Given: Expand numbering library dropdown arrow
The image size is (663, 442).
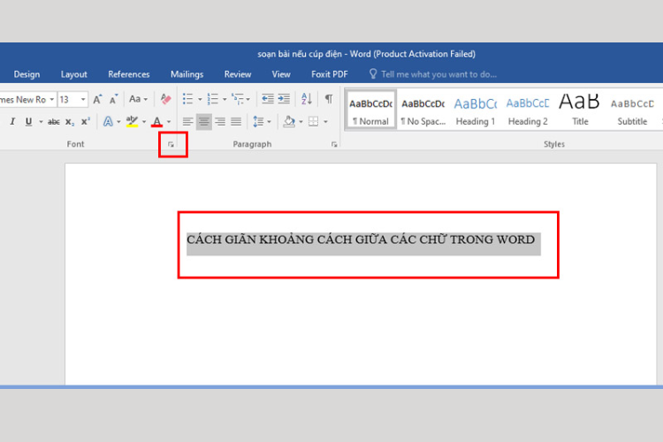Looking at the screenshot, I should [x=225, y=99].
